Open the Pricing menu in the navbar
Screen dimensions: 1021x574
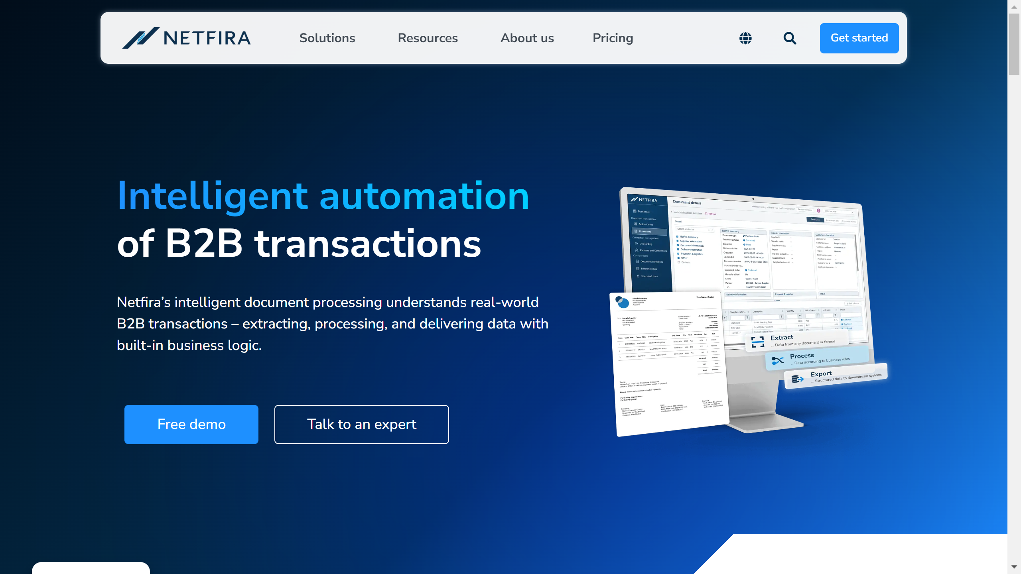pos(613,38)
